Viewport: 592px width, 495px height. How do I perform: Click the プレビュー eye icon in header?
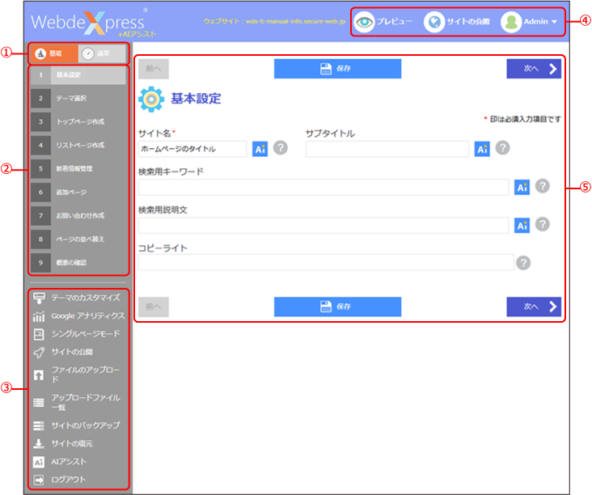coord(366,22)
